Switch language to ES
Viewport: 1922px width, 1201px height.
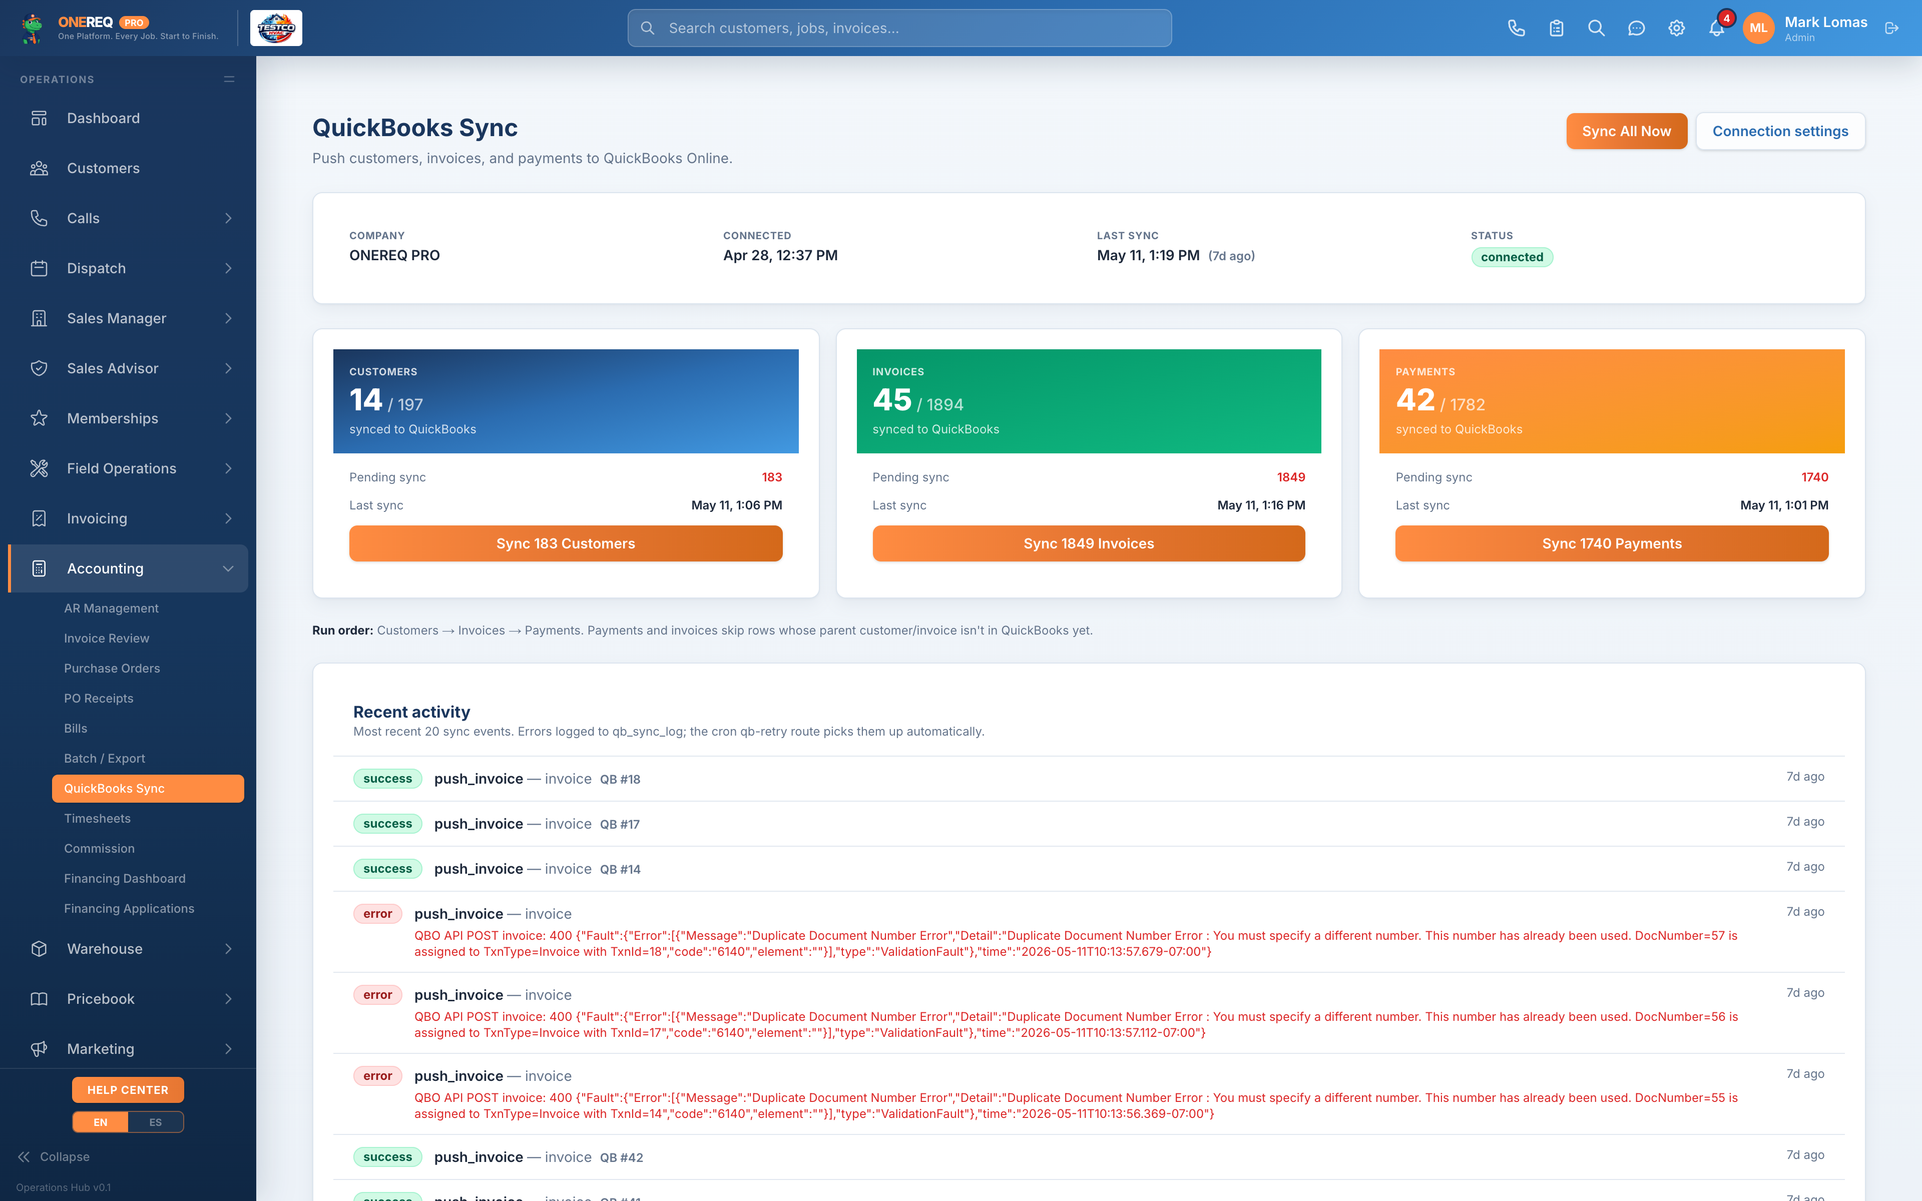click(156, 1122)
